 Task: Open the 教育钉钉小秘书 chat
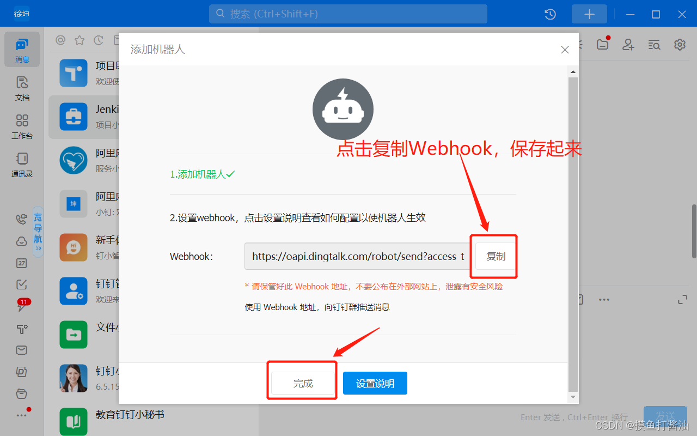pos(130,415)
